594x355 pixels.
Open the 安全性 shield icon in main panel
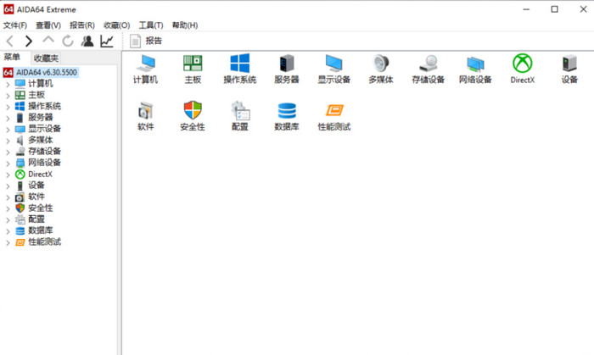pos(193,116)
